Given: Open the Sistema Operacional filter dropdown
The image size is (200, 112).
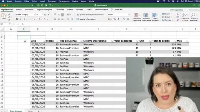Looking at the screenshot, I should [112, 41].
